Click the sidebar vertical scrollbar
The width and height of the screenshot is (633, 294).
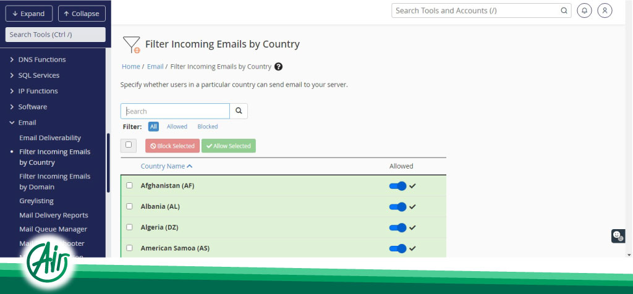[108, 163]
